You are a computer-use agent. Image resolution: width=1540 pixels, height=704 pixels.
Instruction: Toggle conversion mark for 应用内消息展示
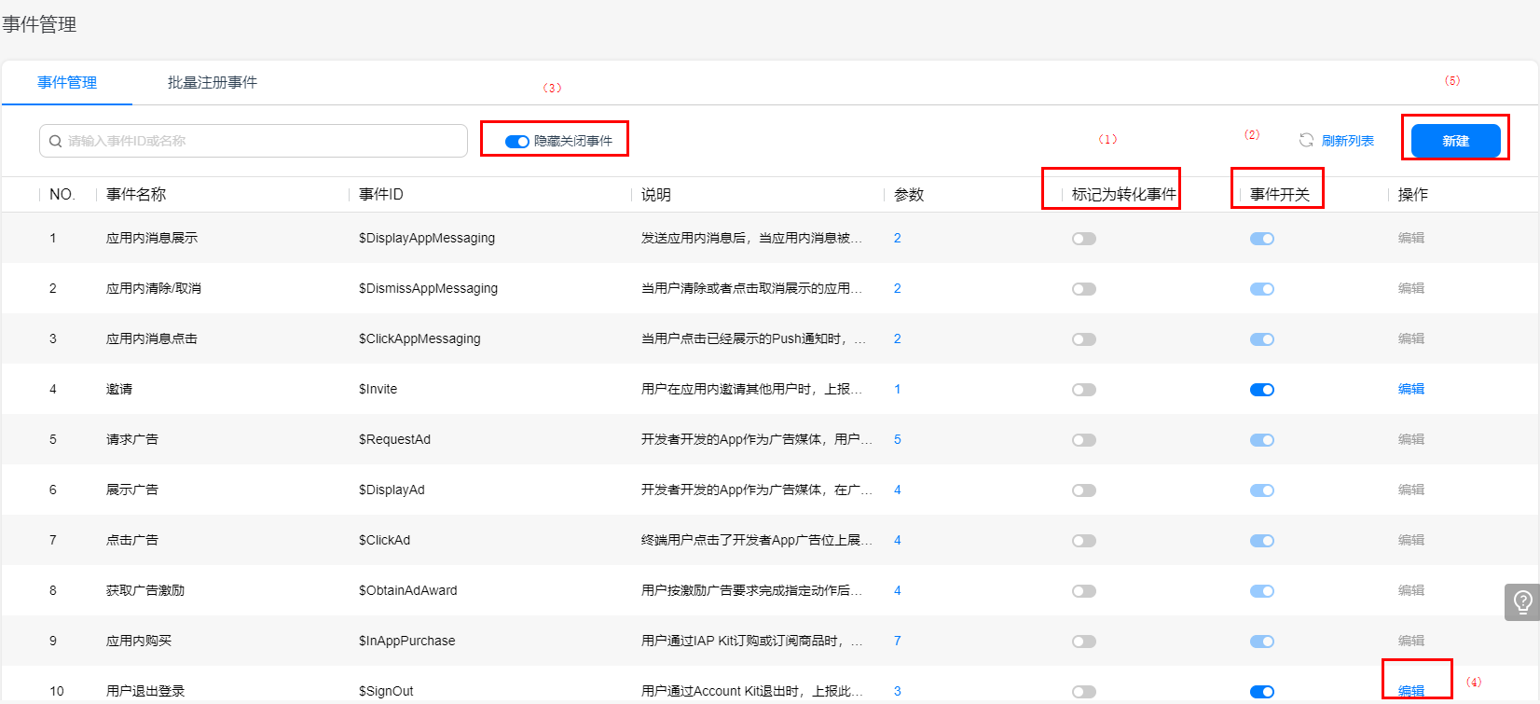click(1084, 239)
